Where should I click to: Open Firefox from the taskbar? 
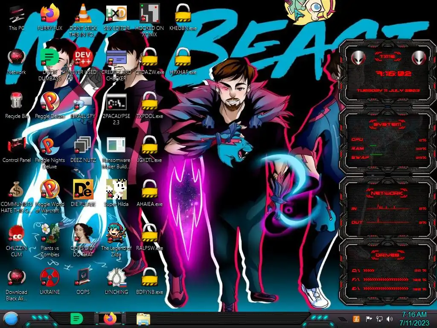click(110, 319)
